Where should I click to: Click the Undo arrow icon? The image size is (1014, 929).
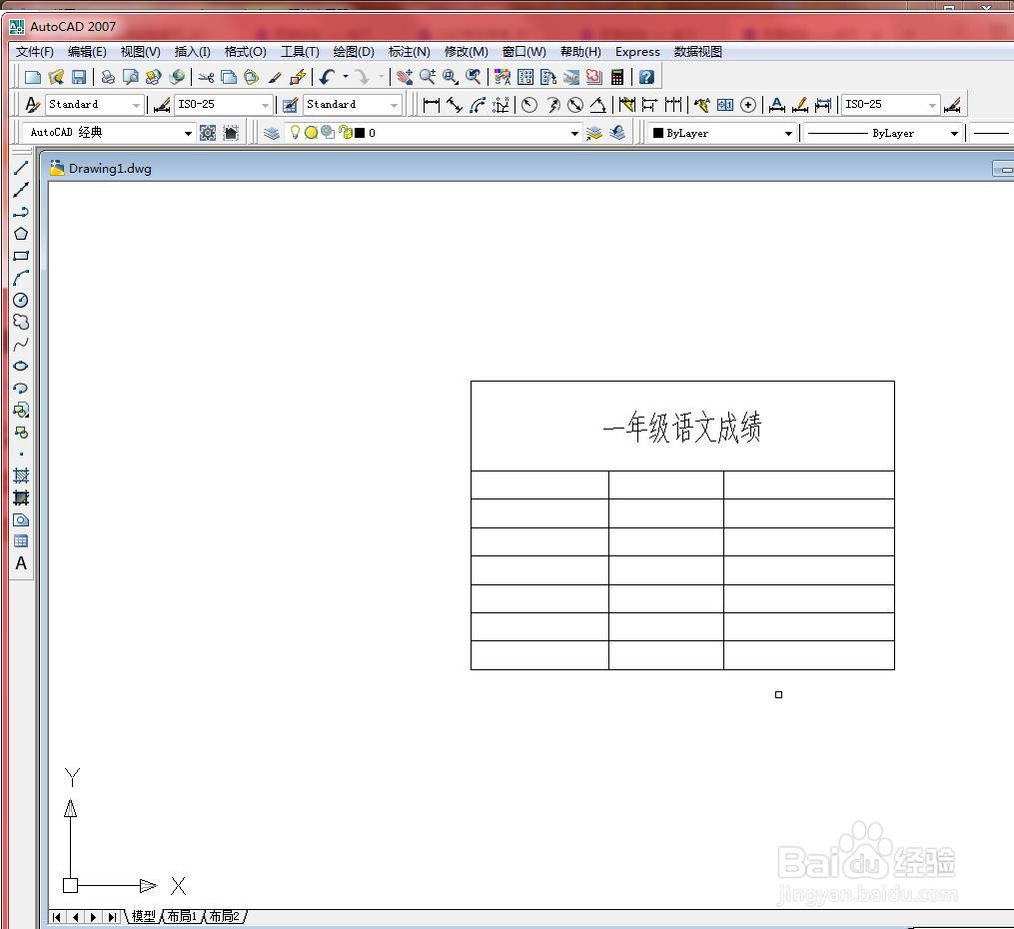click(x=328, y=78)
